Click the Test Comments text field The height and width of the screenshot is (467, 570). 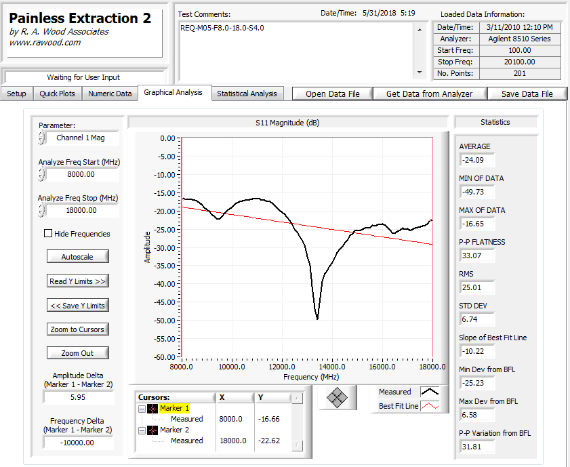click(296, 52)
